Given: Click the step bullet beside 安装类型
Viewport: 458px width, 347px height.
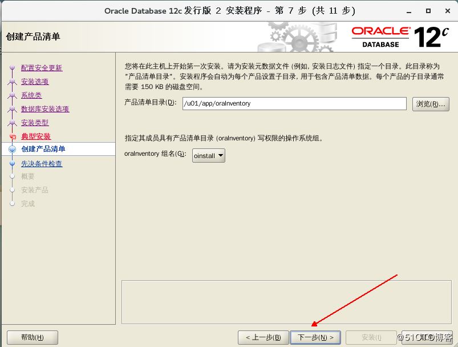Looking at the screenshot, I should coord(13,123).
